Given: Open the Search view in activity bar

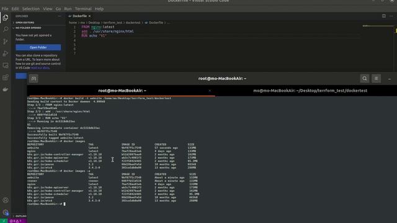Looking at the screenshot, I should tap(6, 29).
